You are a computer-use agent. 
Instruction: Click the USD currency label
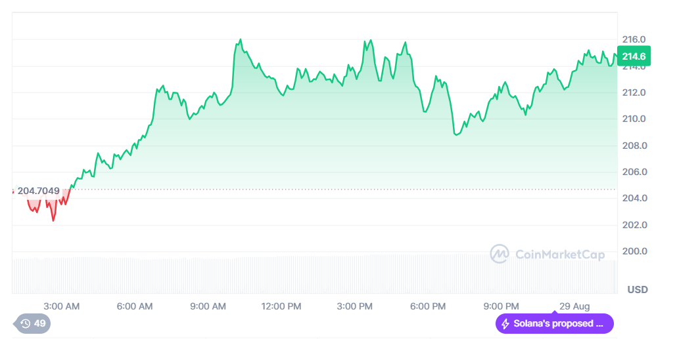tap(638, 289)
